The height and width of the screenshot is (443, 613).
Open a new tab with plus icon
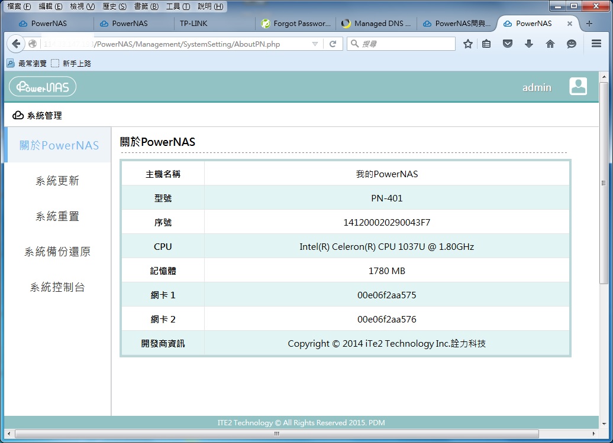(x=589, y=24)
